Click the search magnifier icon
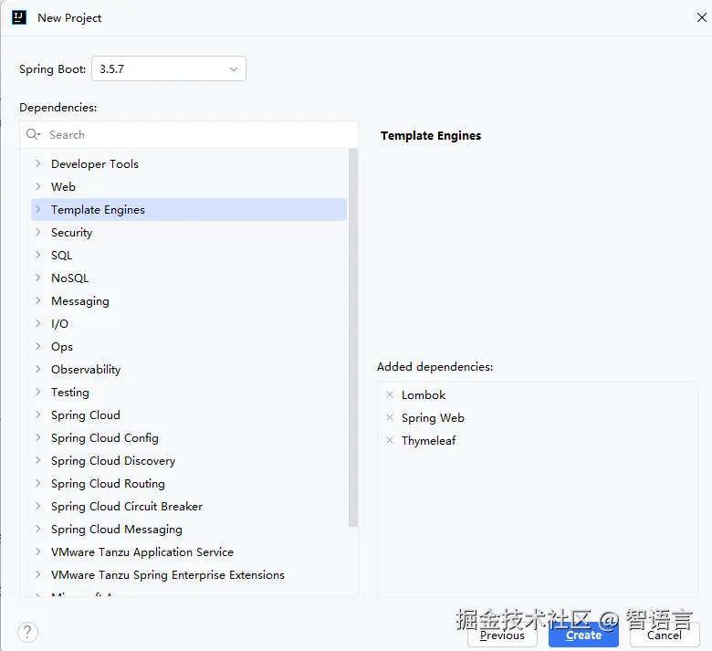Screen dimensions: 712x651 tap(33, 134)
